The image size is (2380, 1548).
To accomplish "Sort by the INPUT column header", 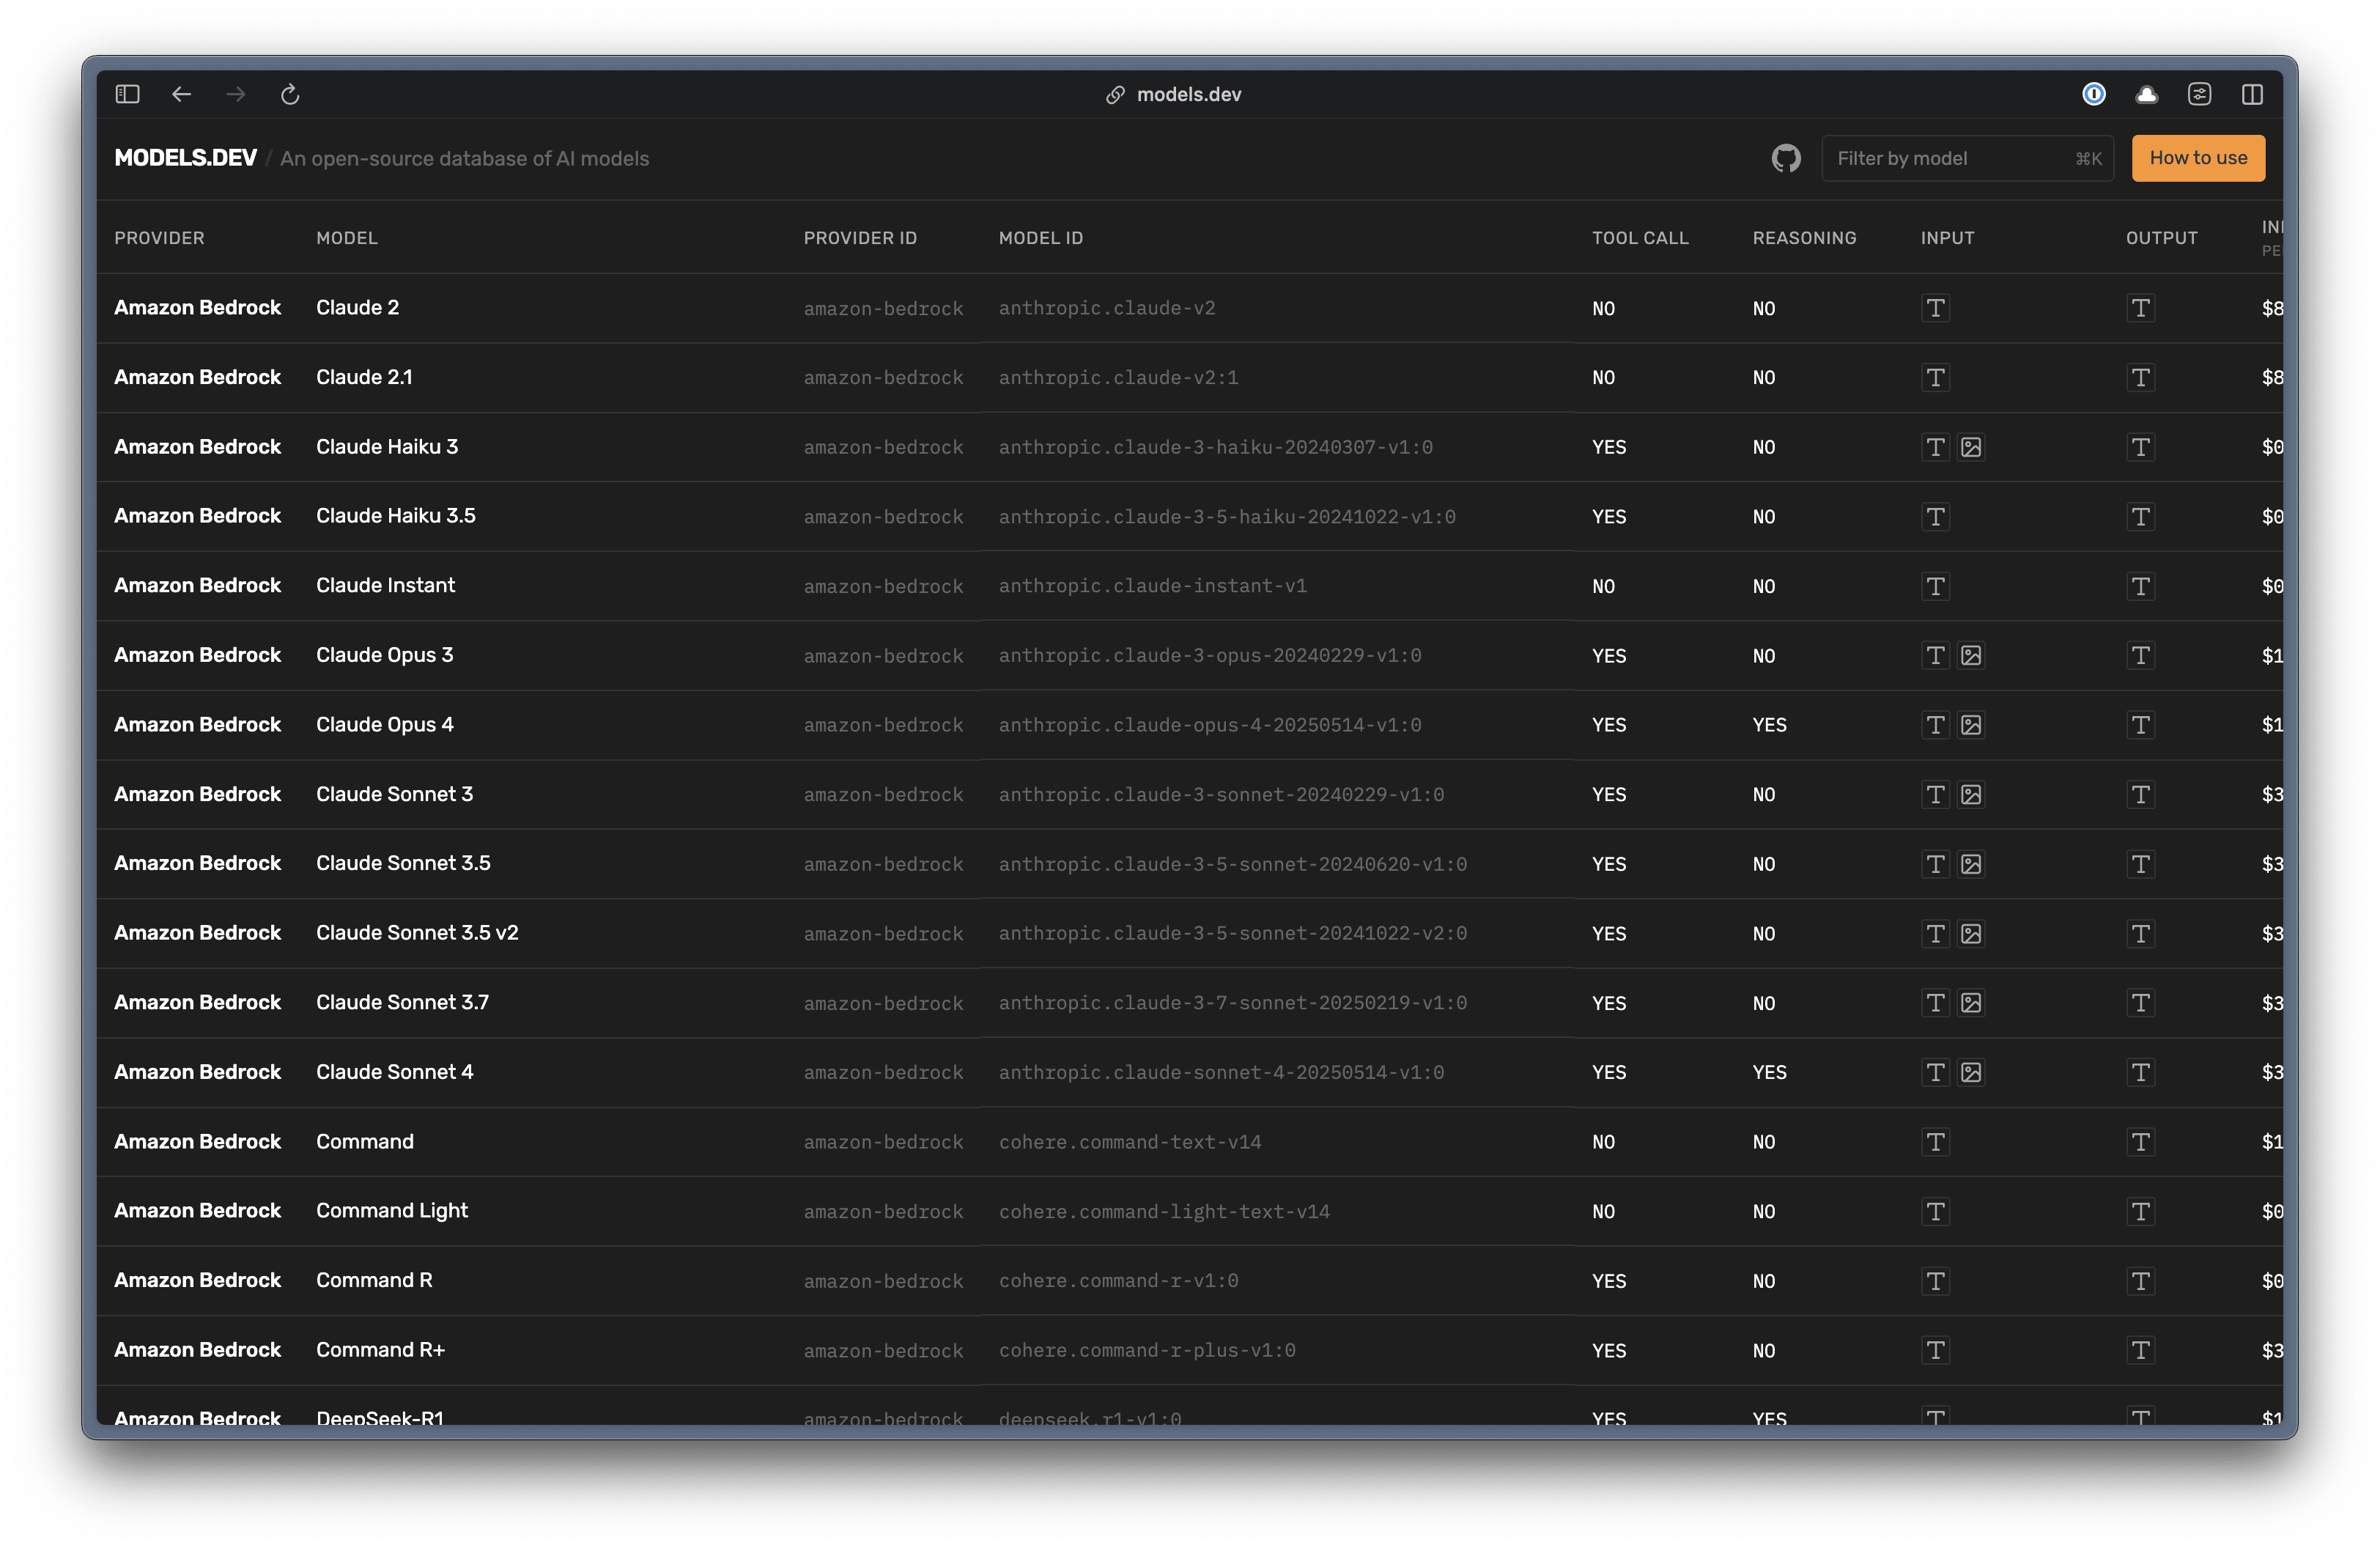I will 1947,238.
